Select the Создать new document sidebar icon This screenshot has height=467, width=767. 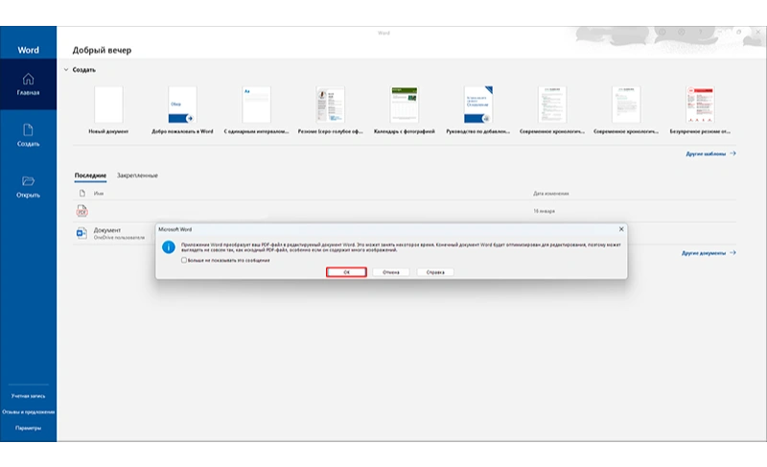[28, 129]
